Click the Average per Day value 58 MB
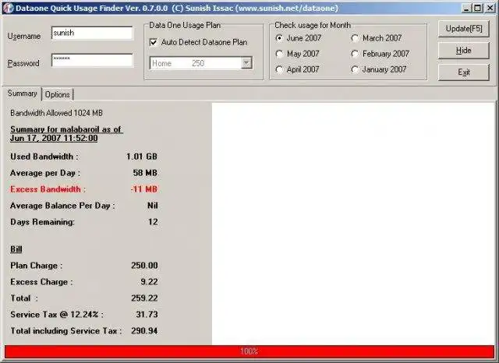Screen dimensions: 499x363 [x=145, y=173]
